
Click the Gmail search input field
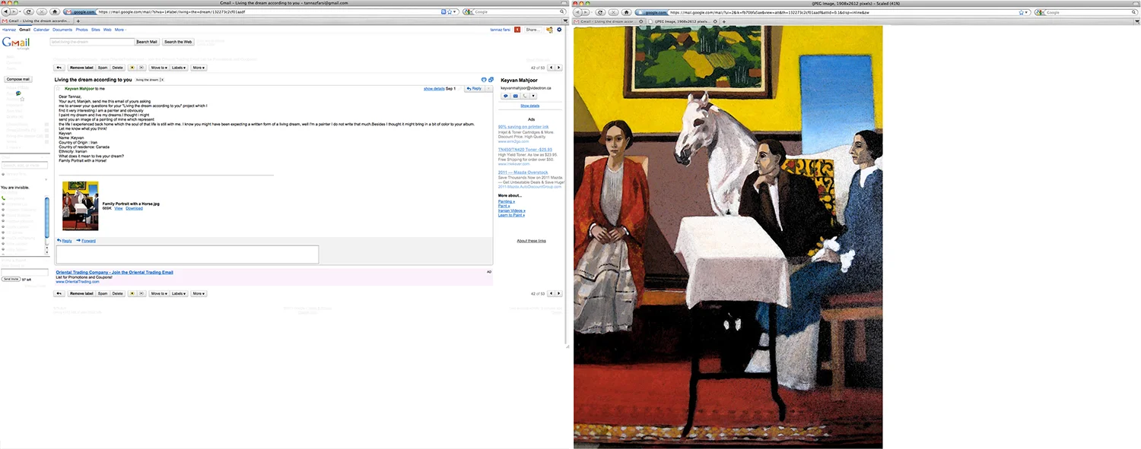(92, 42)
